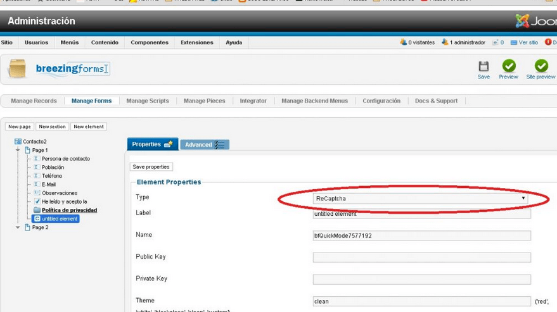Switch to Docs & Support tab
The image size is (557, 312).
click(436, 101)
